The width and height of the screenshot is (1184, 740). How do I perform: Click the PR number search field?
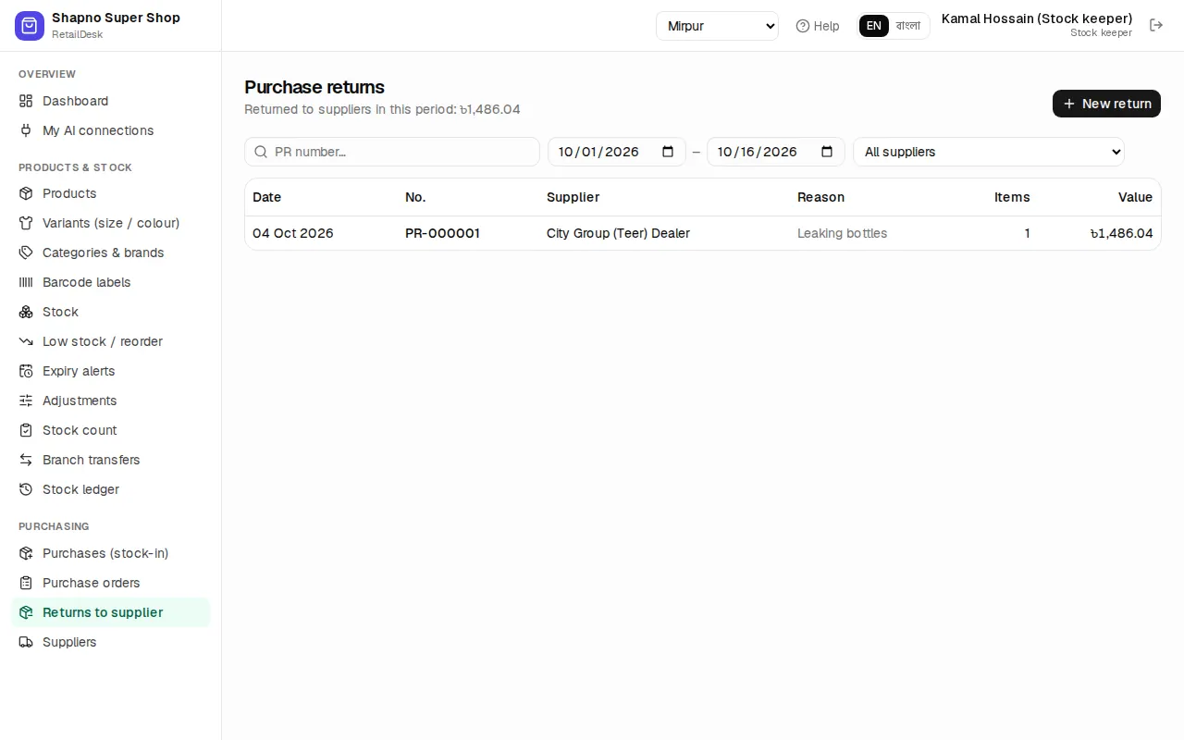[x=392, y=152]
